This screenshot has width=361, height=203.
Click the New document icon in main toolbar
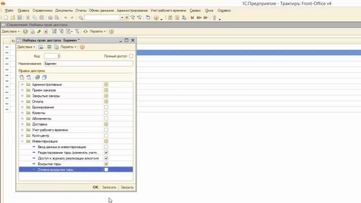click(x=6, y=17)
